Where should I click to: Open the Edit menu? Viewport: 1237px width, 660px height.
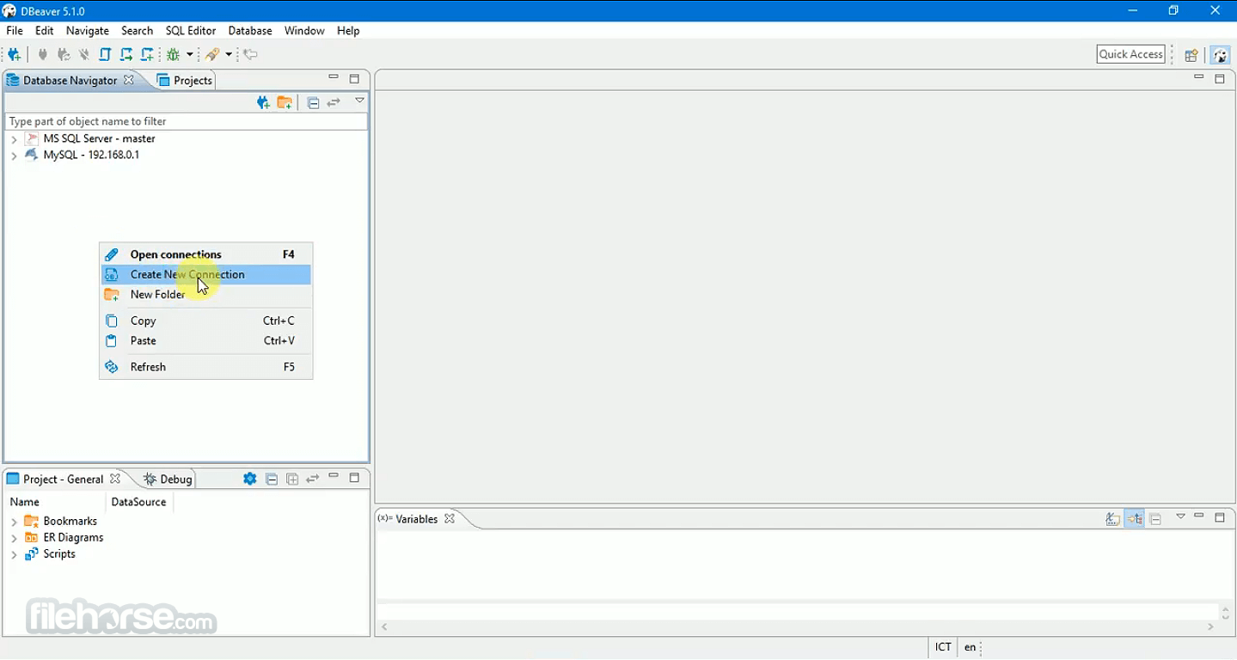click(45, 31)
